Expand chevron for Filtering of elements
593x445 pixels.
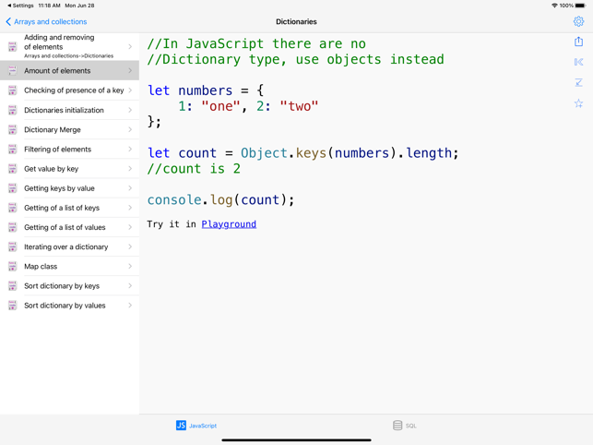click(x=130, y=150)
